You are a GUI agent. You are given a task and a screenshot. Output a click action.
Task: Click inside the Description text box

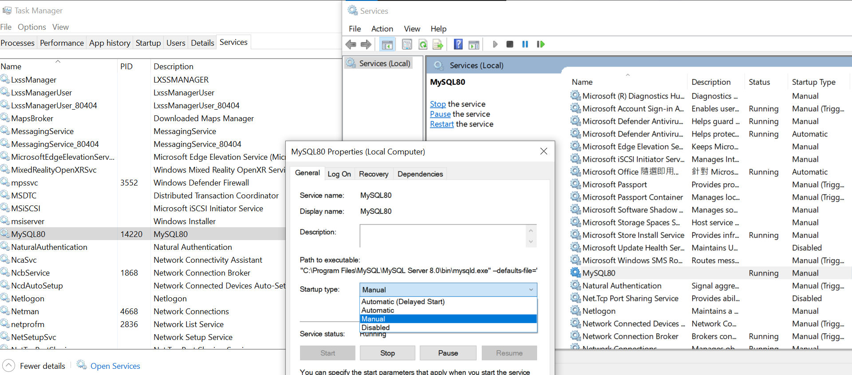click(443, 236)
